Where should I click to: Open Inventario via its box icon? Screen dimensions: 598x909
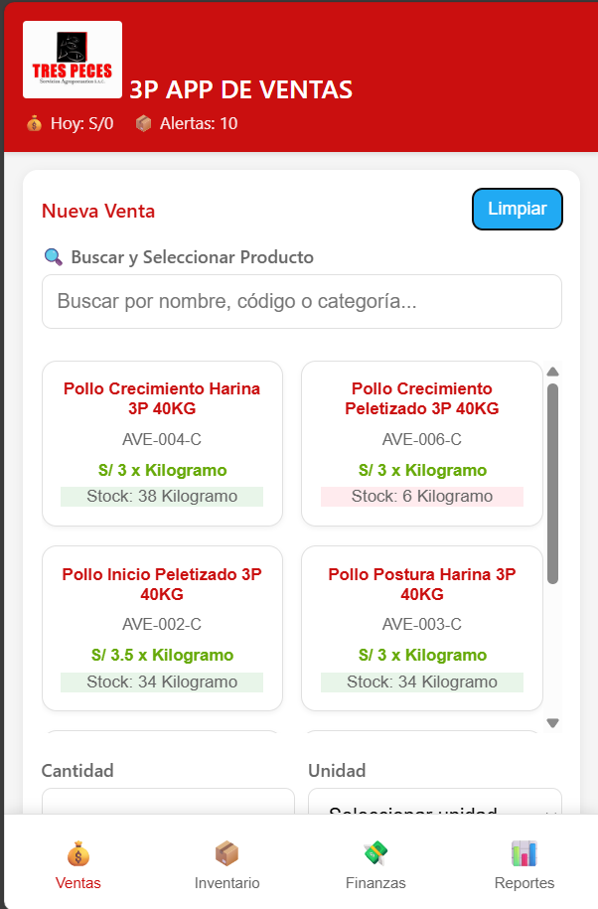click(x=227, y=853)
